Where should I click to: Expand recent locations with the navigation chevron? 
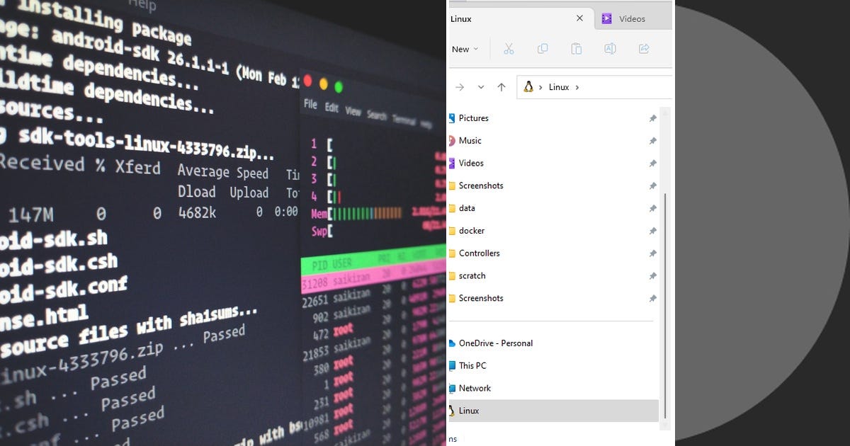tap(481, 86)
